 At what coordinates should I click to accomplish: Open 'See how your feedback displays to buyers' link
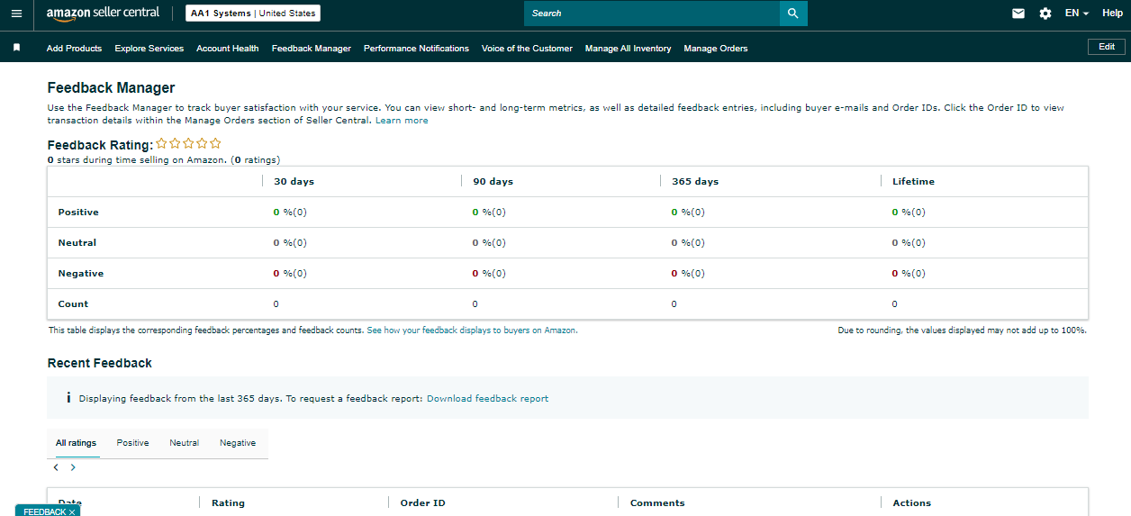[x=472, y=330]
